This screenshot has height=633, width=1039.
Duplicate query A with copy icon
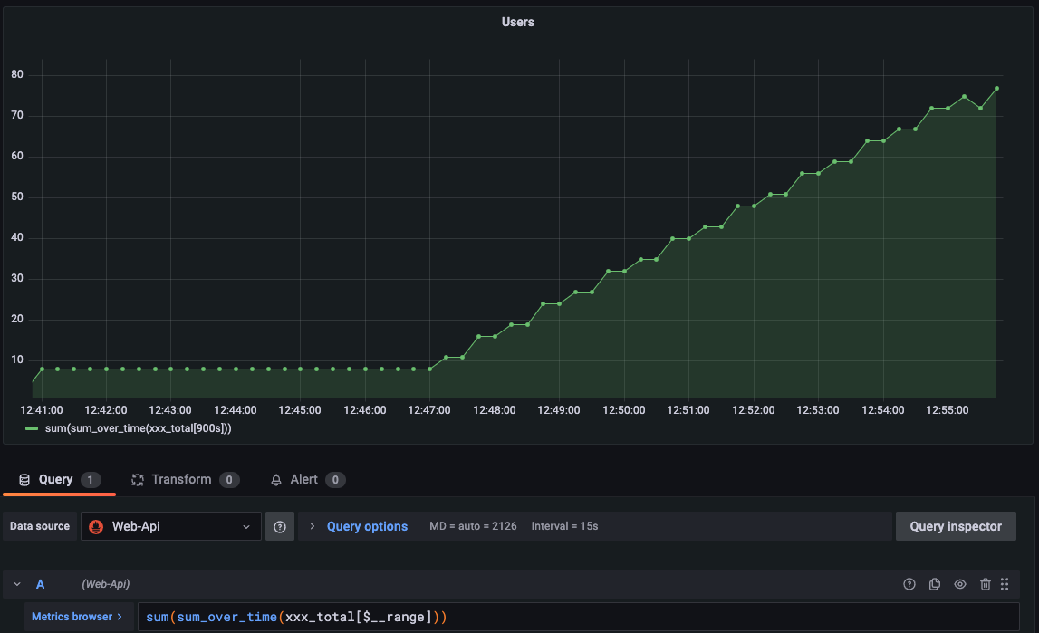pyautogui.click(x=934, y=584)
